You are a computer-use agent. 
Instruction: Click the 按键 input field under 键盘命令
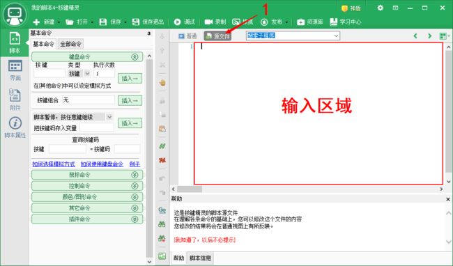(x=49, y=74)
